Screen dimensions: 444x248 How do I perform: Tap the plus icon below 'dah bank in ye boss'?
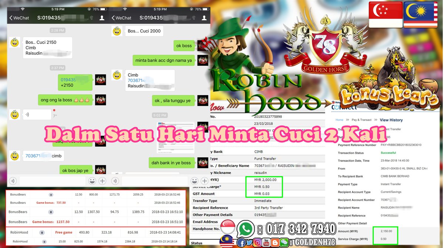[x=205, y=181]
